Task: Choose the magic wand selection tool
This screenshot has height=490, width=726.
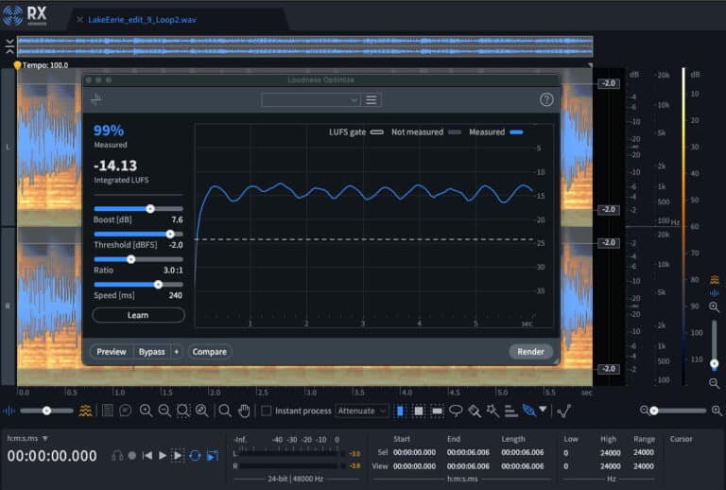Action: [492, 411]
